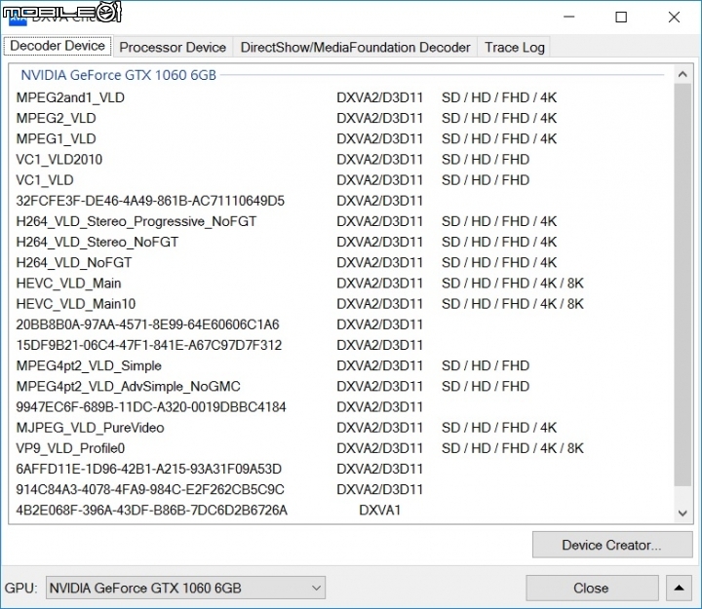Click the Device Creator... button

[x=612, y=545]
